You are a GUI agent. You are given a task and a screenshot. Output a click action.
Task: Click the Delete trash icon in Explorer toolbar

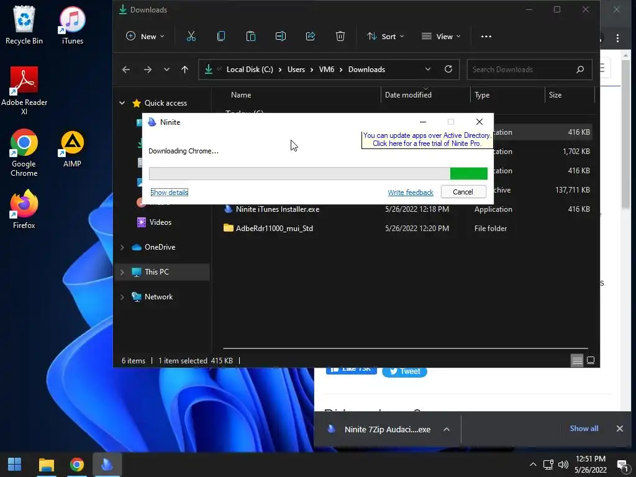tap(340, 37)
